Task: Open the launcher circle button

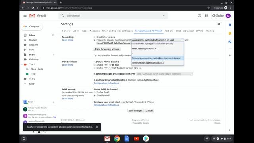Action: pyautogui.click(x=24, y=139)
